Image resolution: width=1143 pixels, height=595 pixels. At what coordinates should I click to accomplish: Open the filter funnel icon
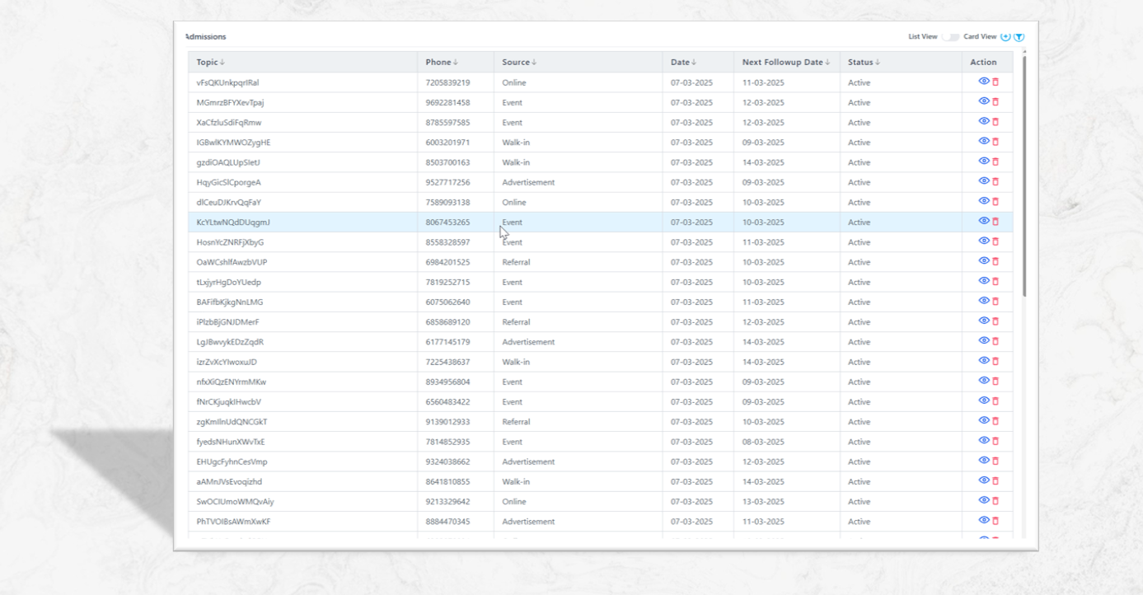(x=1019, y=36)
